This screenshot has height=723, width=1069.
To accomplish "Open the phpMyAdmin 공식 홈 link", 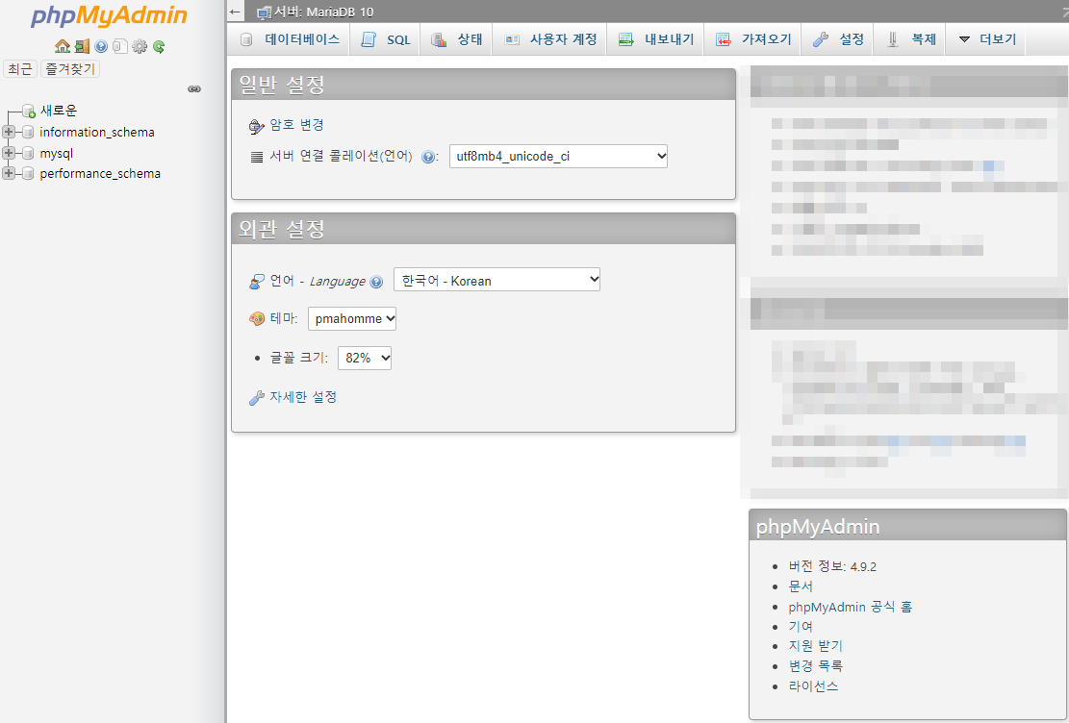I will click(851, 608).
